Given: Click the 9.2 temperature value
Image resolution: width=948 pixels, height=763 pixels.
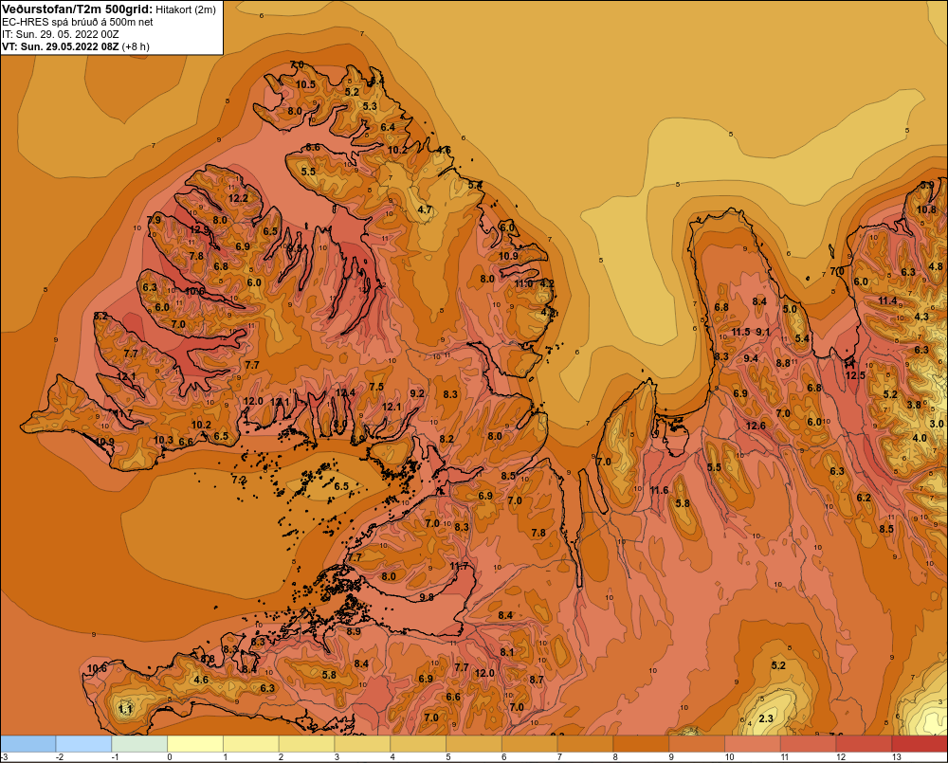Looking at the screenshot, I should [x=417, y=393].
